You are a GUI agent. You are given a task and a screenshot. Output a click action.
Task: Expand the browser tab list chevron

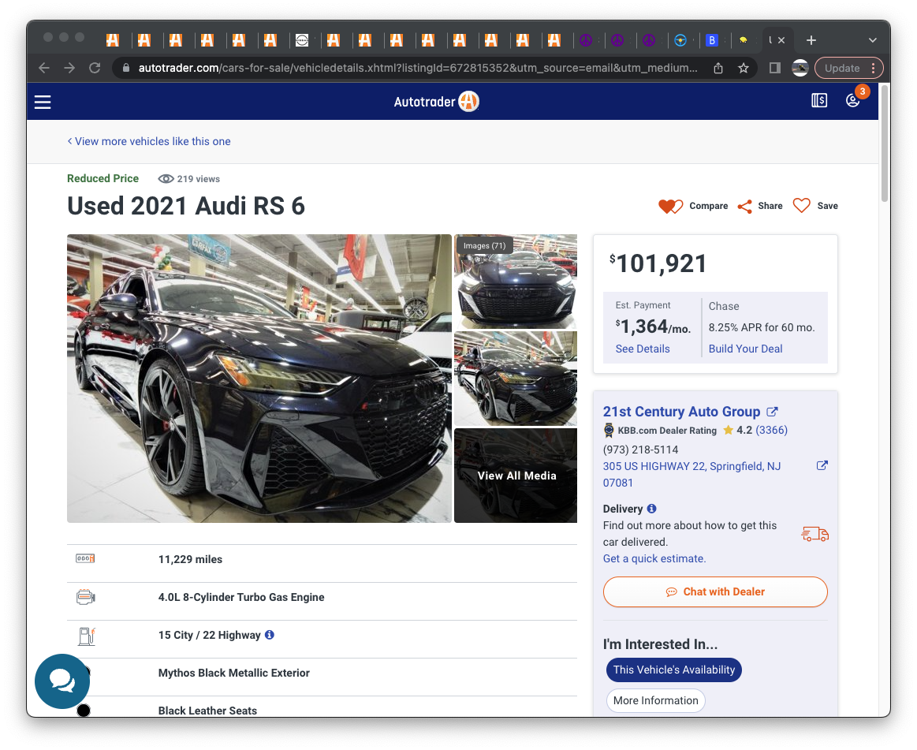click(x=872, y=40)
